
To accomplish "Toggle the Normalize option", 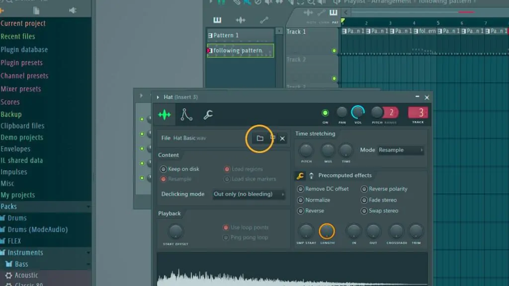I will (314, 200).
